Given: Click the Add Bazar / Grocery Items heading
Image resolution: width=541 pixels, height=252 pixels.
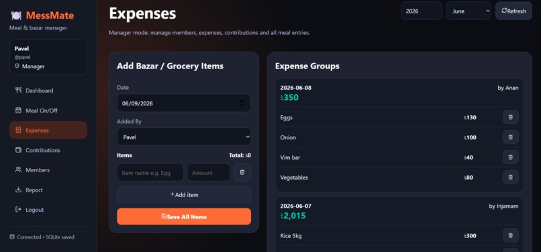Looking at the screenshot, I should (x=170, y=66).
